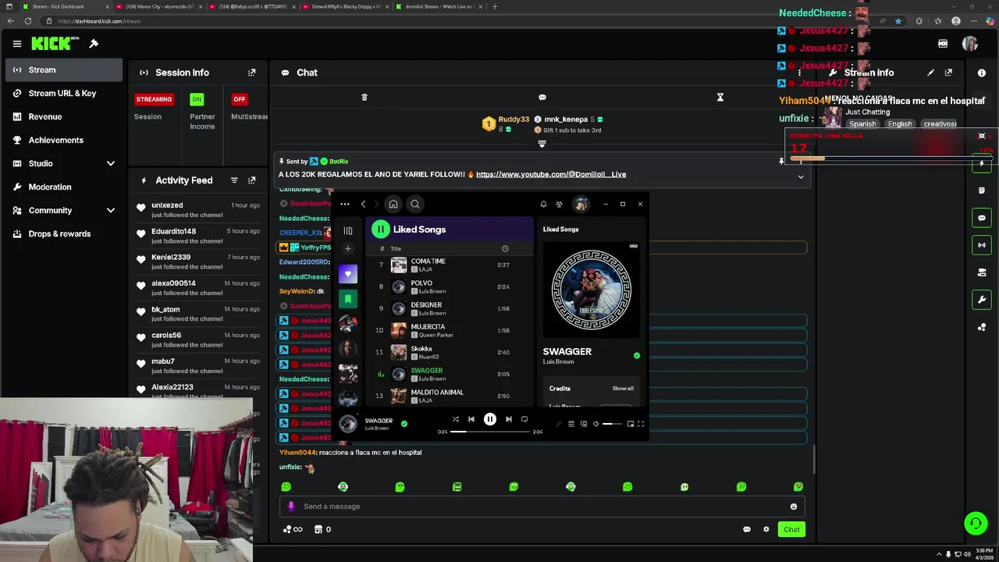Open the Moderation page
This screenshot has height=562, width=999.
click(x=64, y=187)
